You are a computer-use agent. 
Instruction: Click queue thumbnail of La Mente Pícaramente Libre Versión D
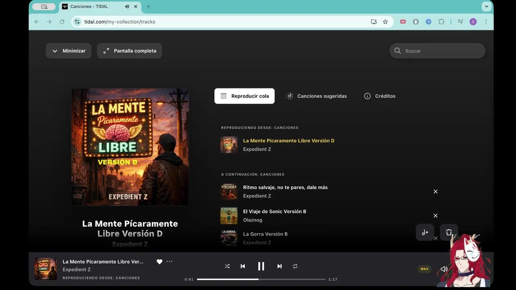point(229,145)
